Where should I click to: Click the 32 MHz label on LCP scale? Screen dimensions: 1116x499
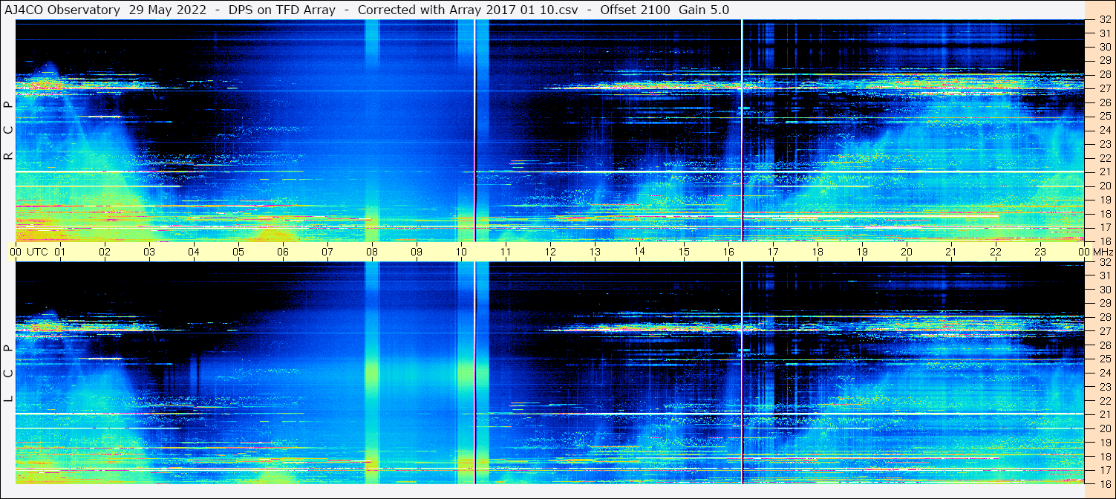(x=1104, y=262)
